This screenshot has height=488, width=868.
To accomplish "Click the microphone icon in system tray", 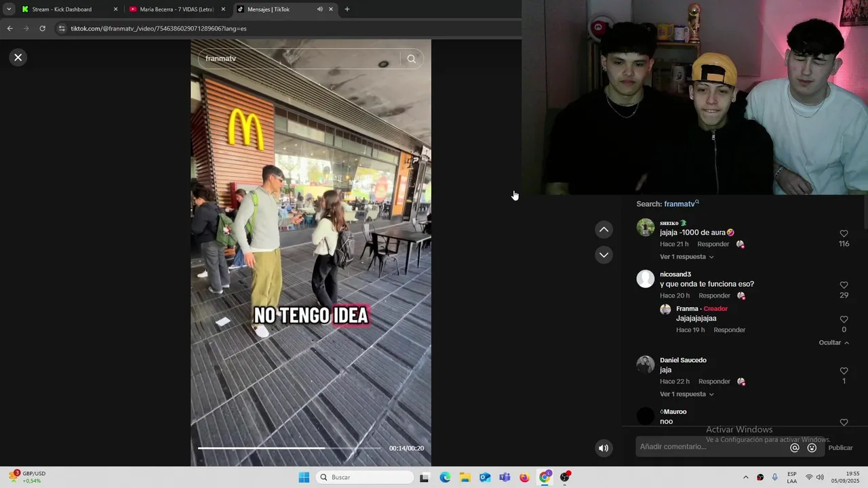I will pos(775,477).
